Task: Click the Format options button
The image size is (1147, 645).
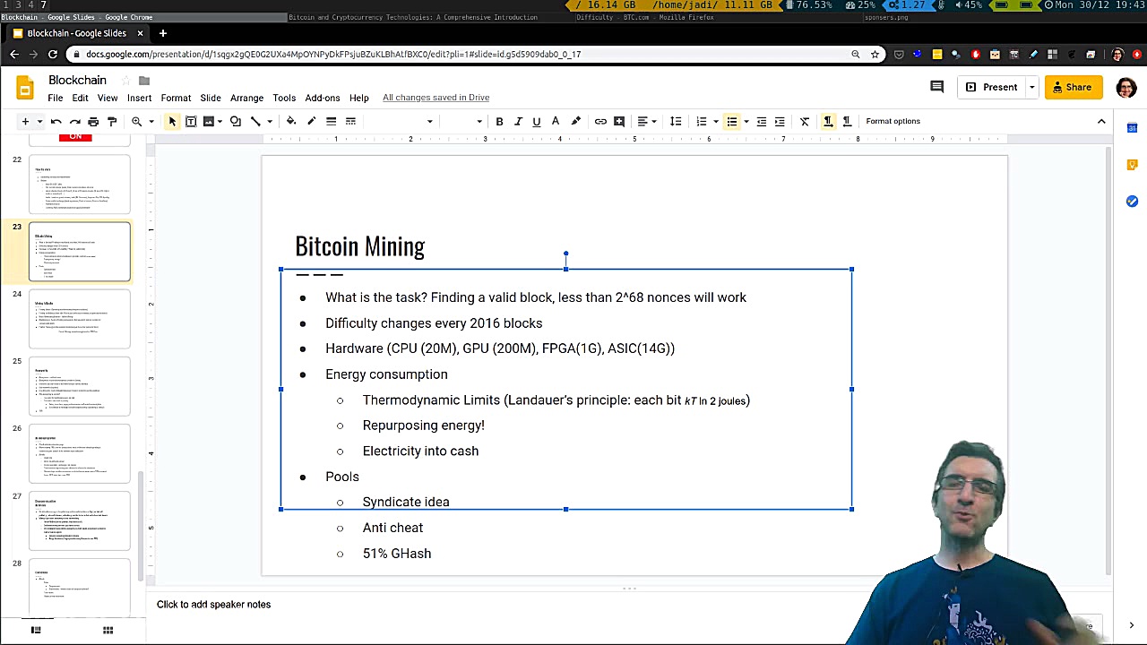Action: [893, 121]
